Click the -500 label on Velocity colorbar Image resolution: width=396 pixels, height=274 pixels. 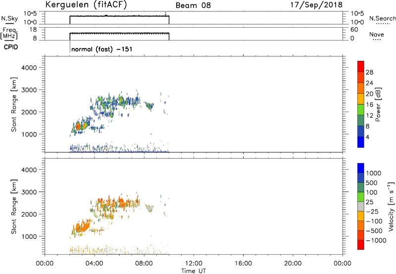pos(374,231)
